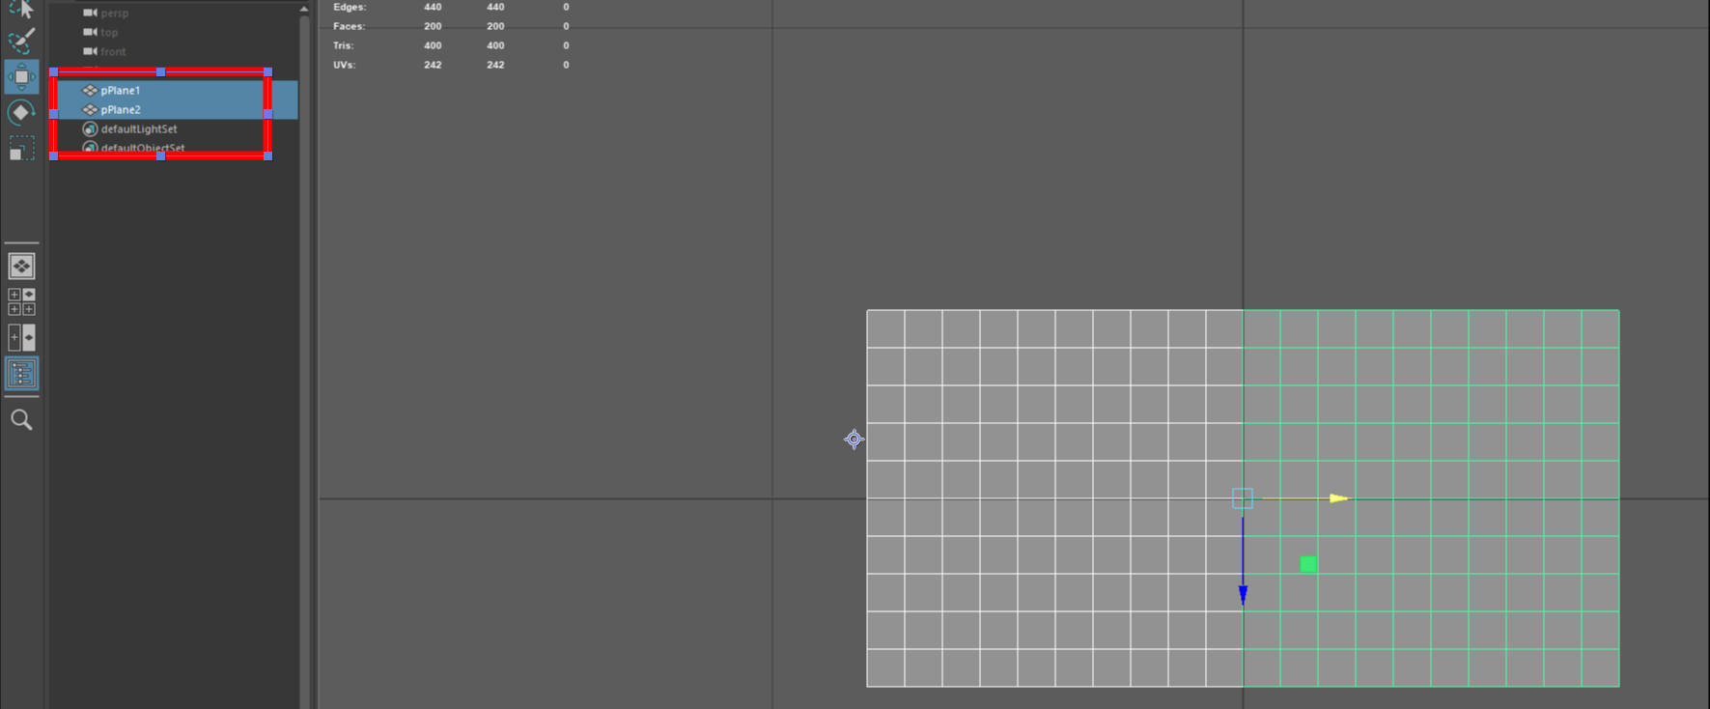This screenshot has width=1710, height=709.
Task: Toggle the Outliner panel button
Action: [21, 374]
